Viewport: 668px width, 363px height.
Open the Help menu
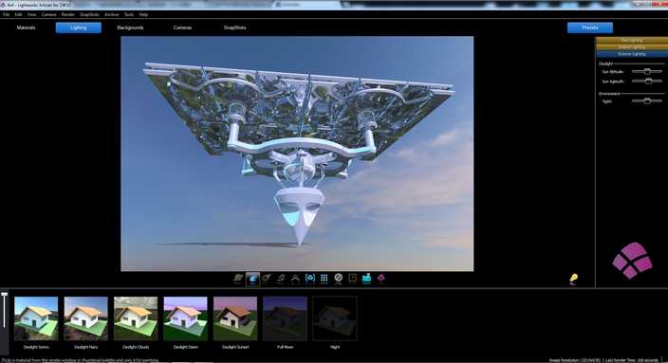coord(143,14)
